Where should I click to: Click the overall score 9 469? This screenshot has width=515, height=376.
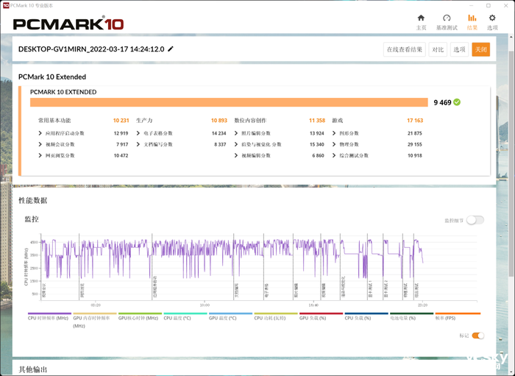pyautogui.click(x=442, y=103)
